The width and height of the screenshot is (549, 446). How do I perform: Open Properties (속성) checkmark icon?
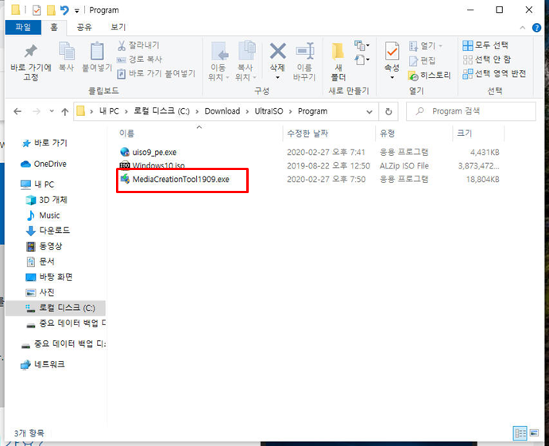(392, 51)
